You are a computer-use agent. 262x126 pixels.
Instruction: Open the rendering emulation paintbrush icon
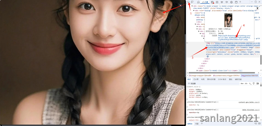pos(254,83)
